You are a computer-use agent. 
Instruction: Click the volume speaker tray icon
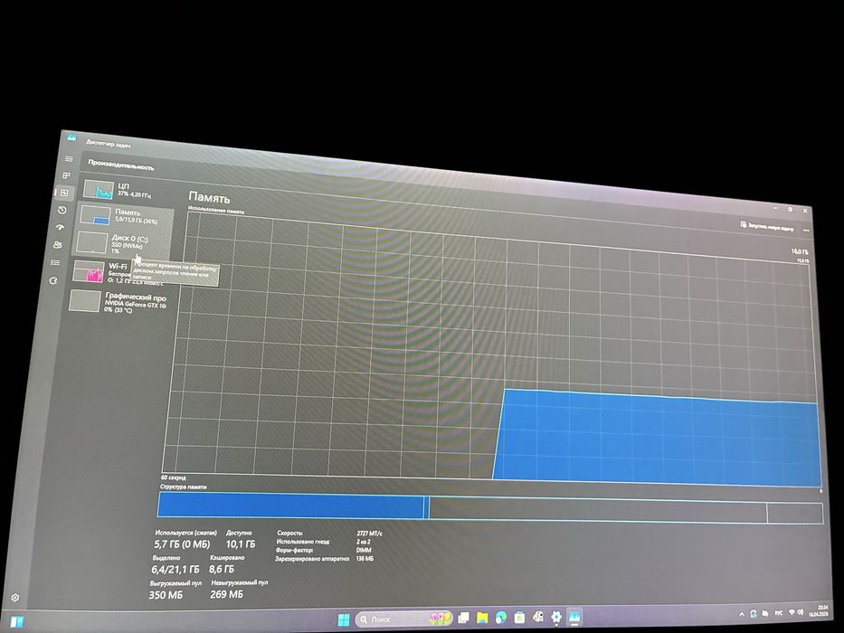pos(801,612)
